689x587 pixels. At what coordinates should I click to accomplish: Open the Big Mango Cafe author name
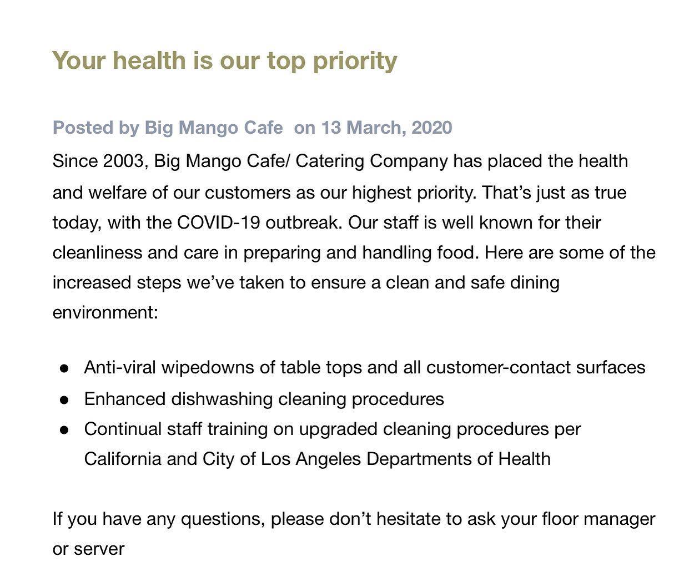213,128
